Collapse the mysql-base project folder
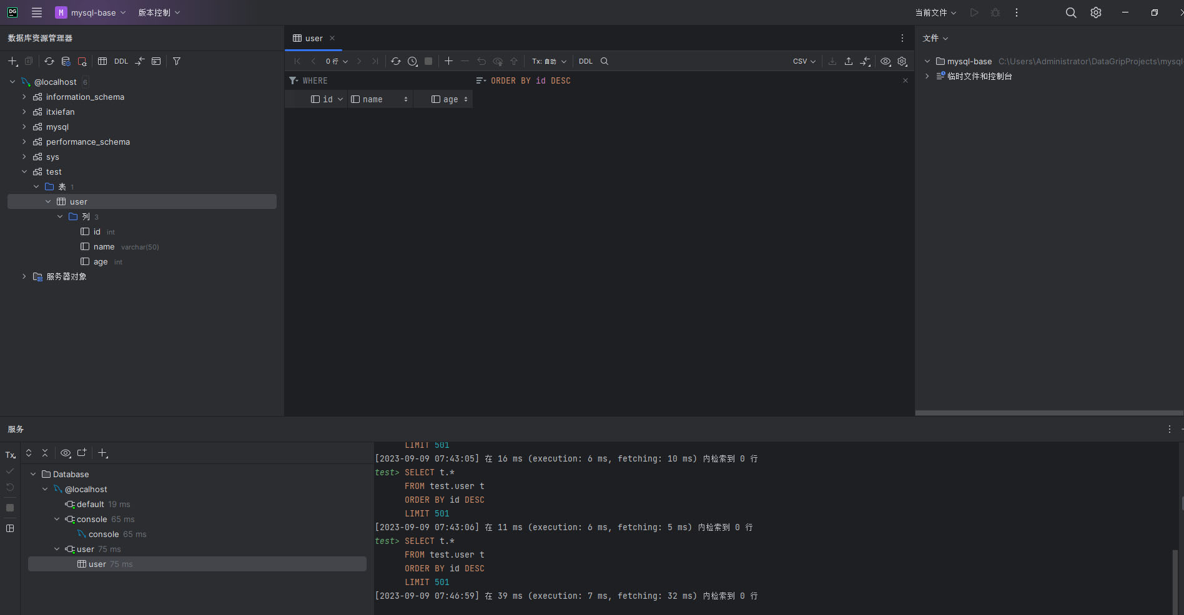 (927, 61)
